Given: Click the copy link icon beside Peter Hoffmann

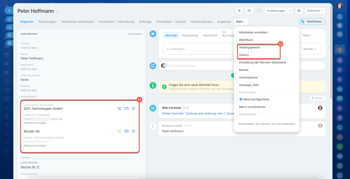Looking at the screenshot, I should [57, 11].
